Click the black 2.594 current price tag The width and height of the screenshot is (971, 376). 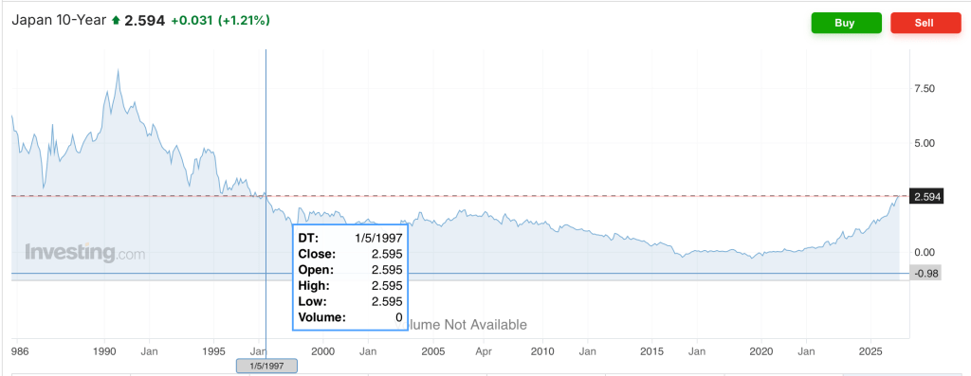(x=927, y=197)
